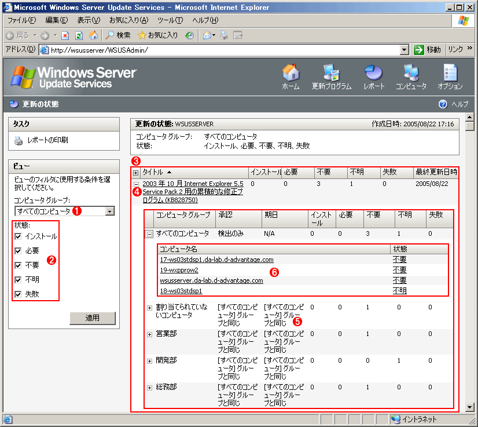
Task: Open the お気に入り star favorites toolbar button
Action: (157, 36)
